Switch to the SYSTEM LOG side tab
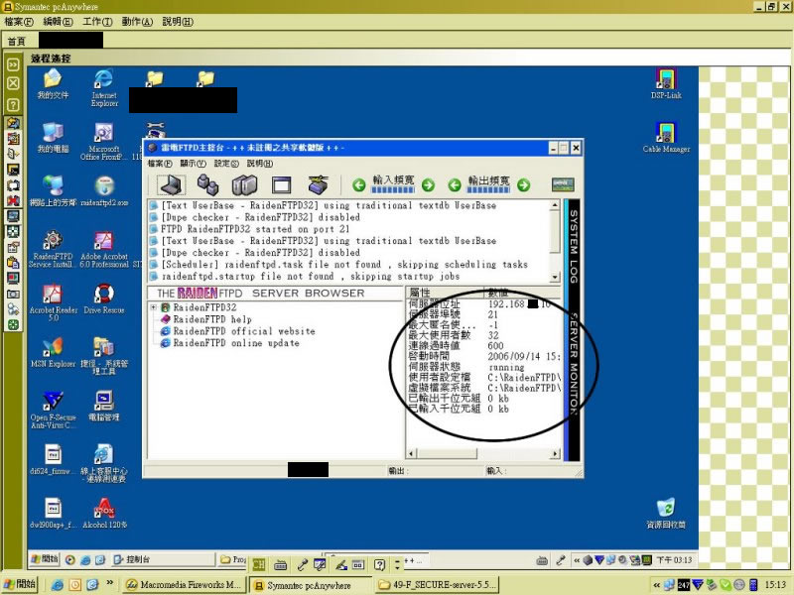This screenshot has height=595, width=794. click(574, 246)
